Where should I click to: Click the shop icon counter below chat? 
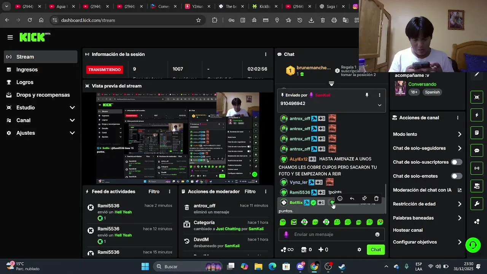pos(307,250)
